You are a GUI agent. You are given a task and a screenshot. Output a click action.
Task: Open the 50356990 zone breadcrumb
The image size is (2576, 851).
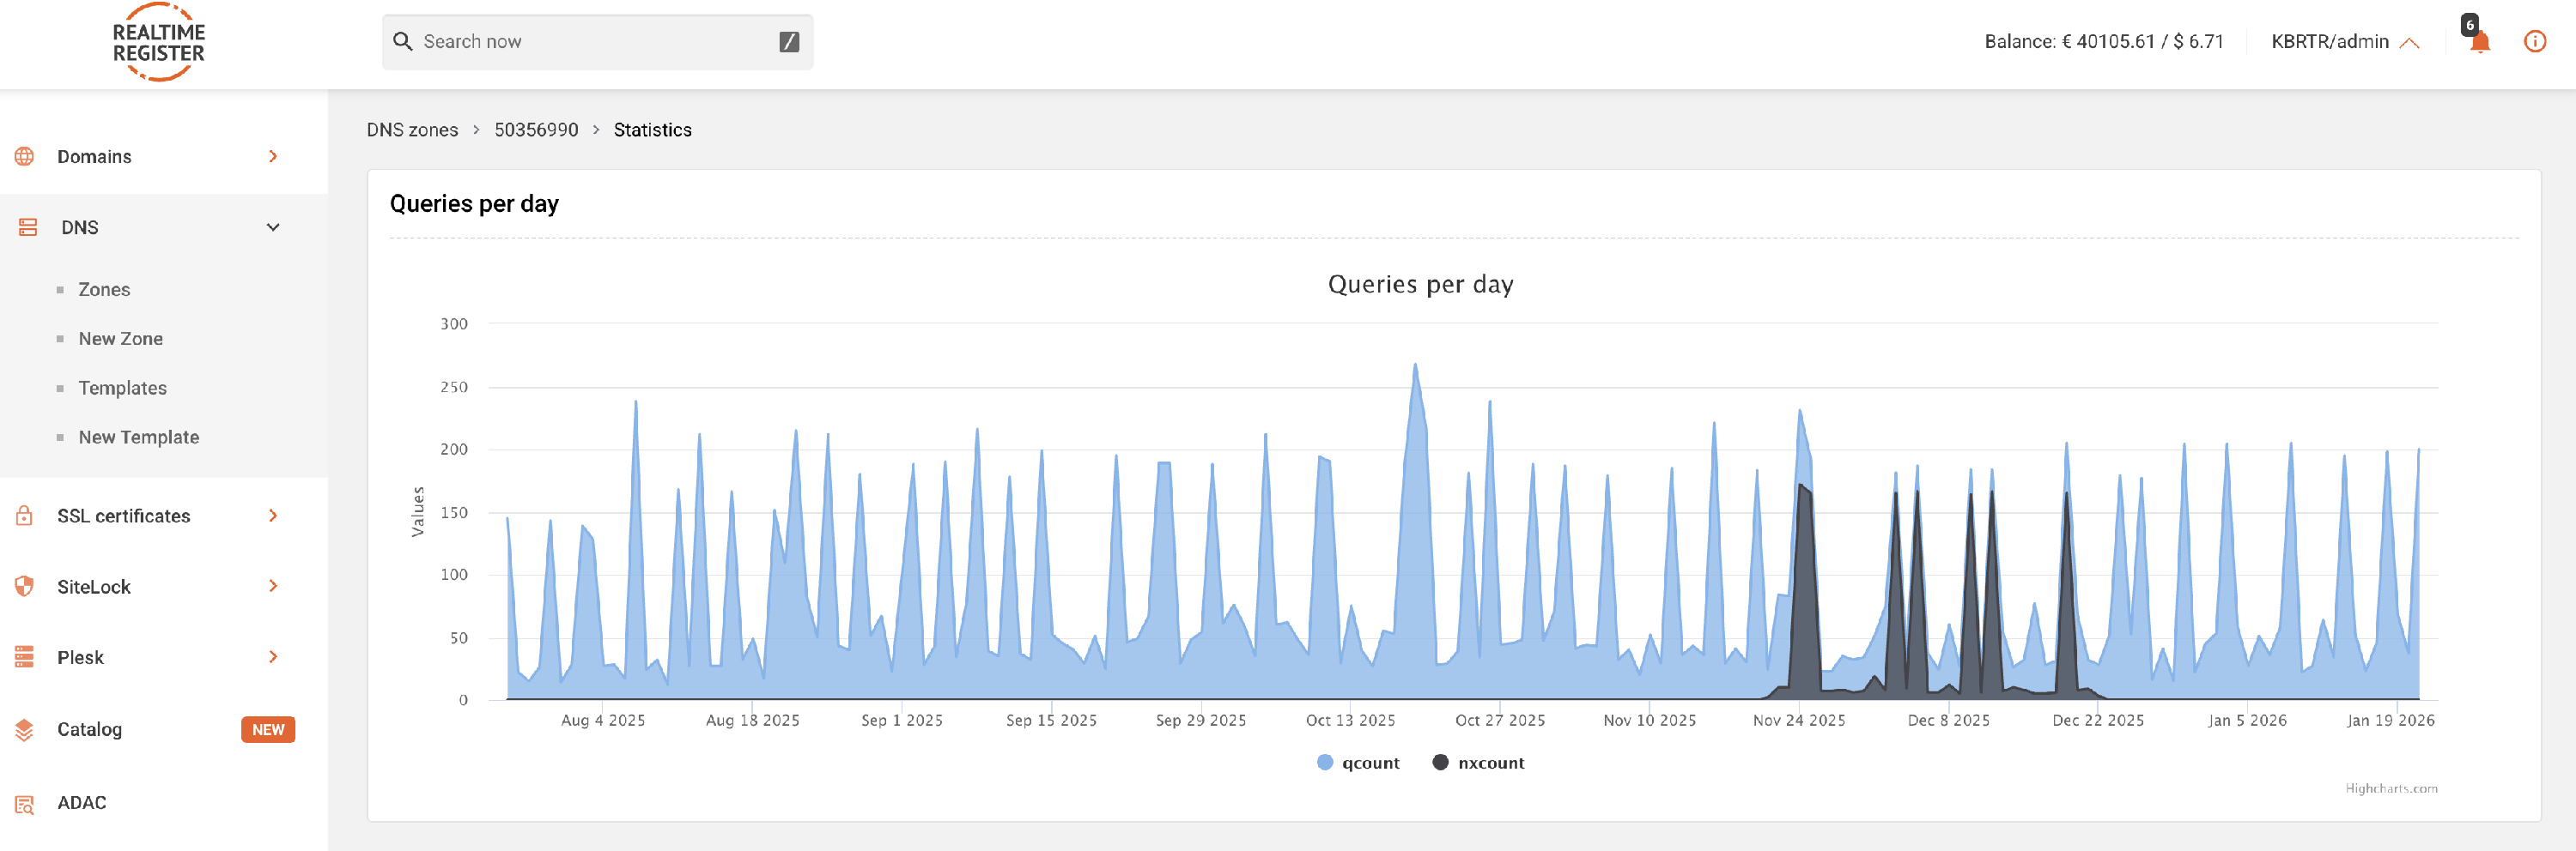coord(536,130)
